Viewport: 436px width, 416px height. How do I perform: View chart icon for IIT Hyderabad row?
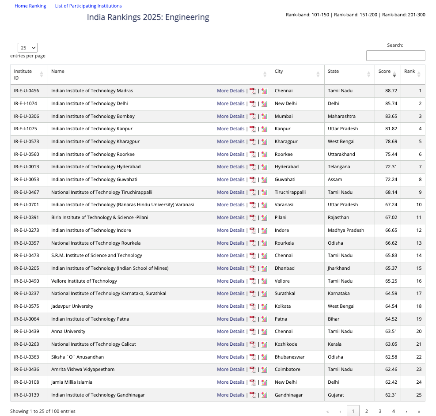[x=264, y=167]
